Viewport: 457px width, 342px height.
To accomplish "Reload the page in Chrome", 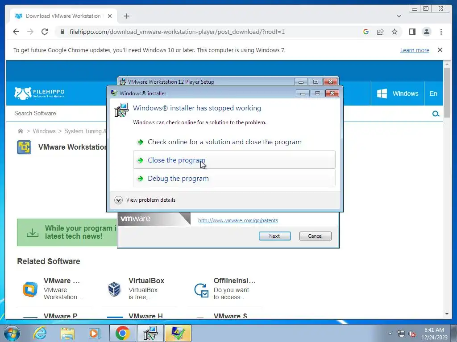I will [45, 32].
